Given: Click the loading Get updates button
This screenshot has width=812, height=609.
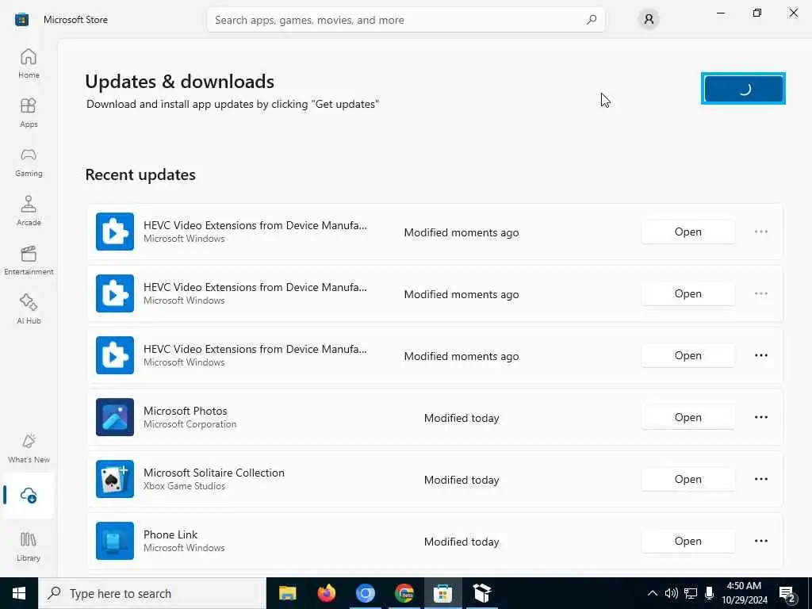Looking at the screenshot, I should coord(743,89).
